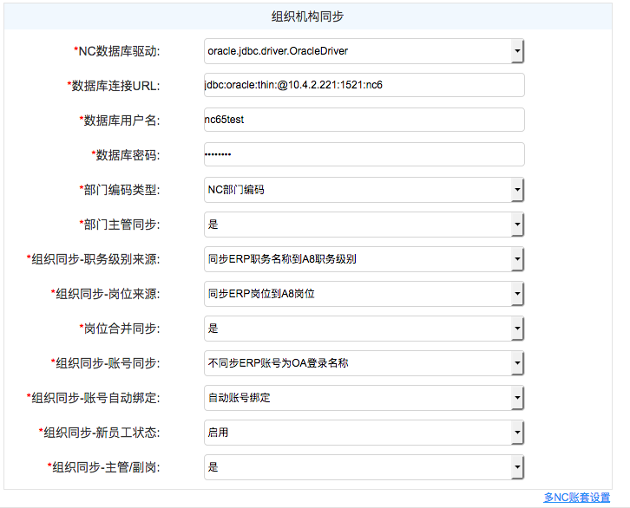Image resolution: width=630 pixels, height=508 pixels.
Task: Click the *组织同步-账号同步 label
Action: click(x=105, y=363)
